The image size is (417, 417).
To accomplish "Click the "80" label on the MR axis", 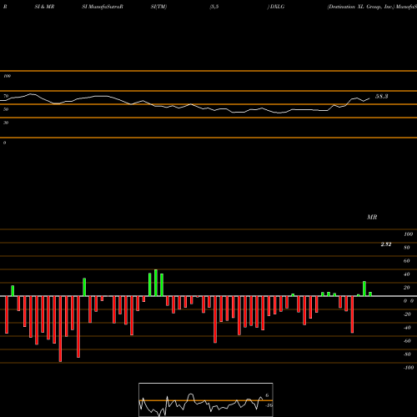I will tap(407, 248).
